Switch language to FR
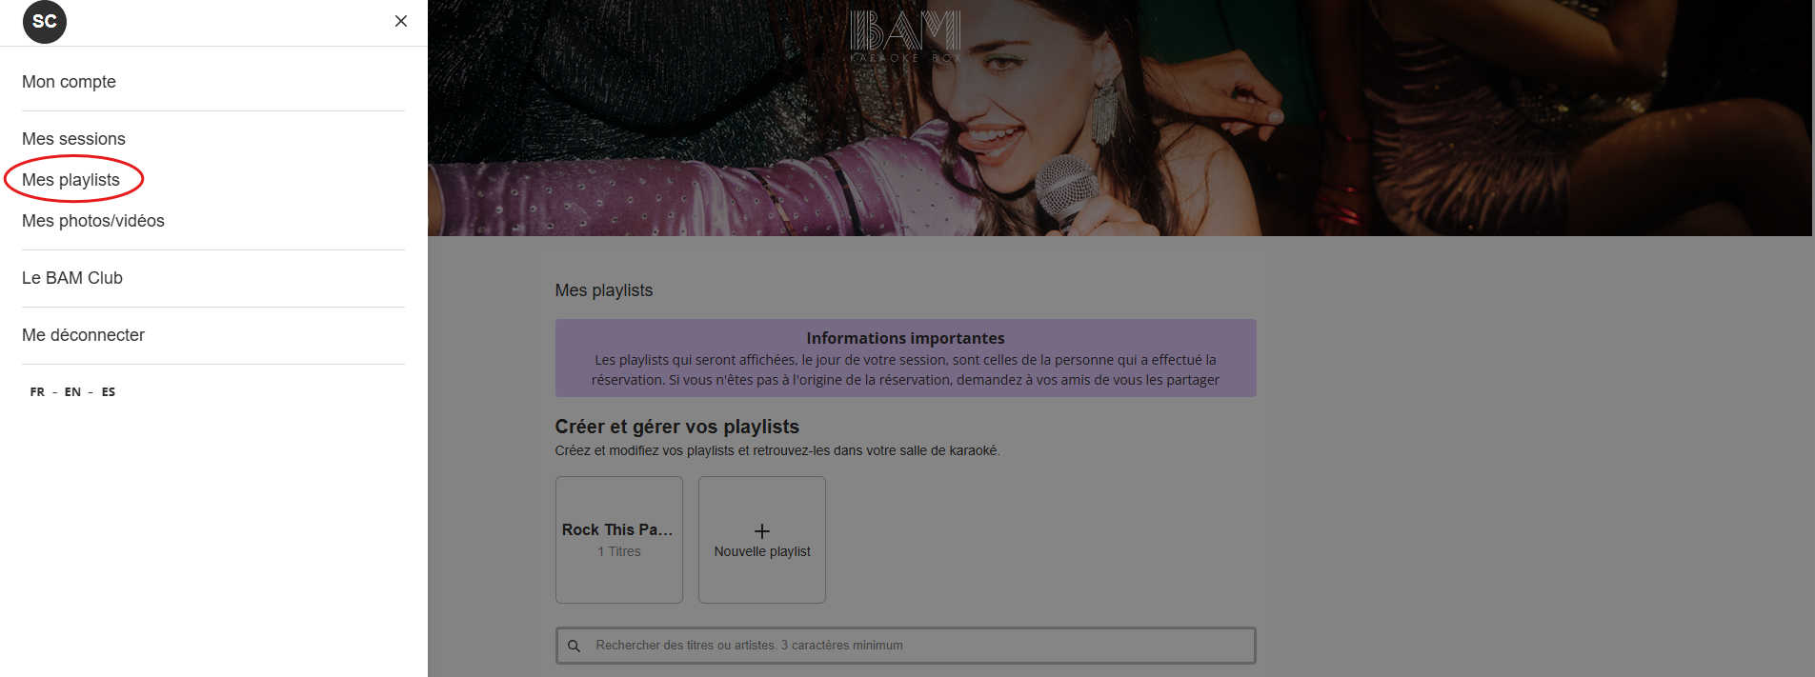Image resolution: width=1815 pixels, height=677 pixels. click(x=37, y=392)
